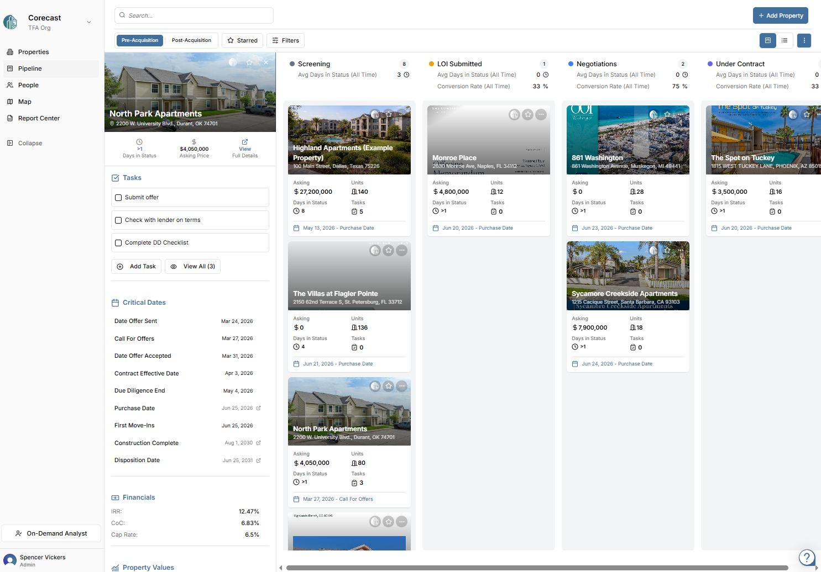Open external link beside Construction Complete
The width and height of the screenshot is (821, 572).
click(258, 443)
